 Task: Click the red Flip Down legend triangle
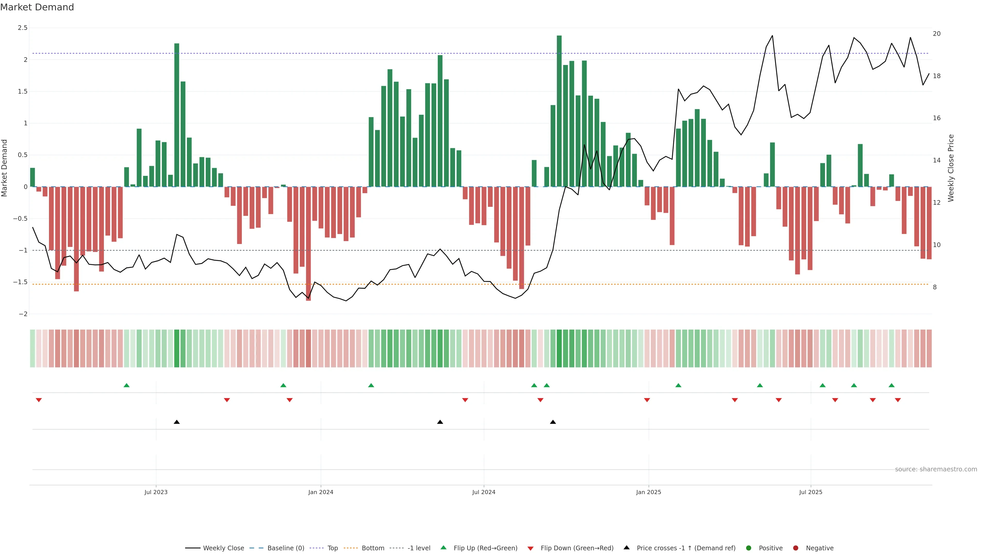point(530,548)
